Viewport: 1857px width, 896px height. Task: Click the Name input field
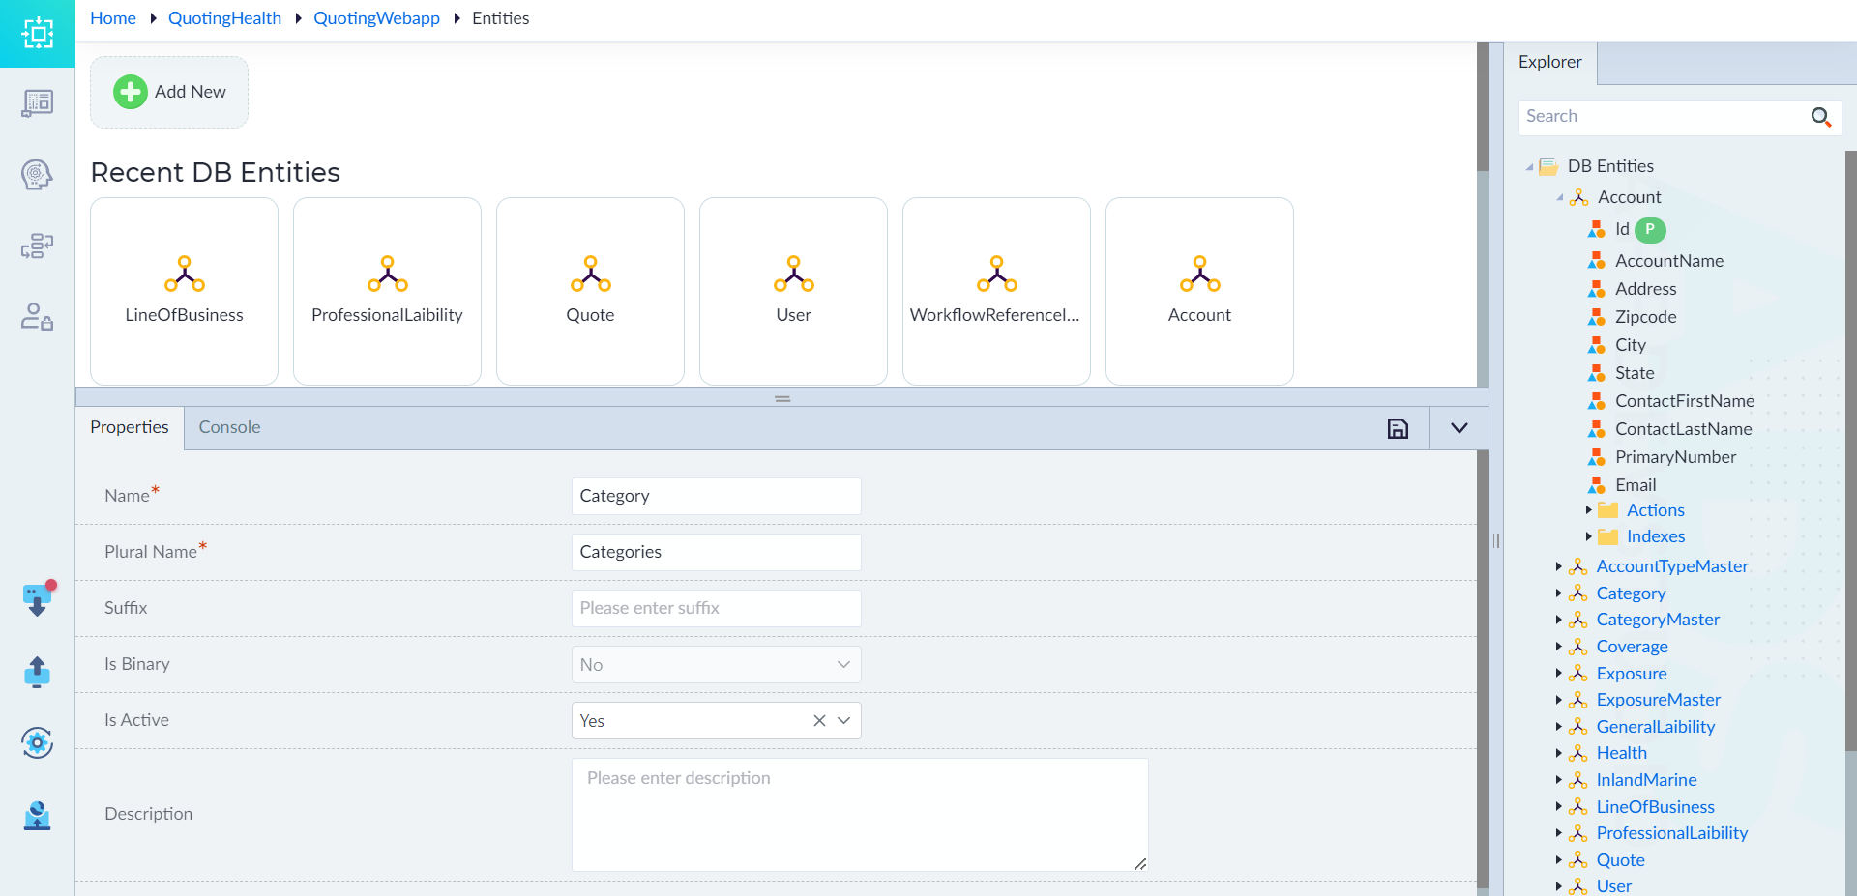(x=716, y=496)
